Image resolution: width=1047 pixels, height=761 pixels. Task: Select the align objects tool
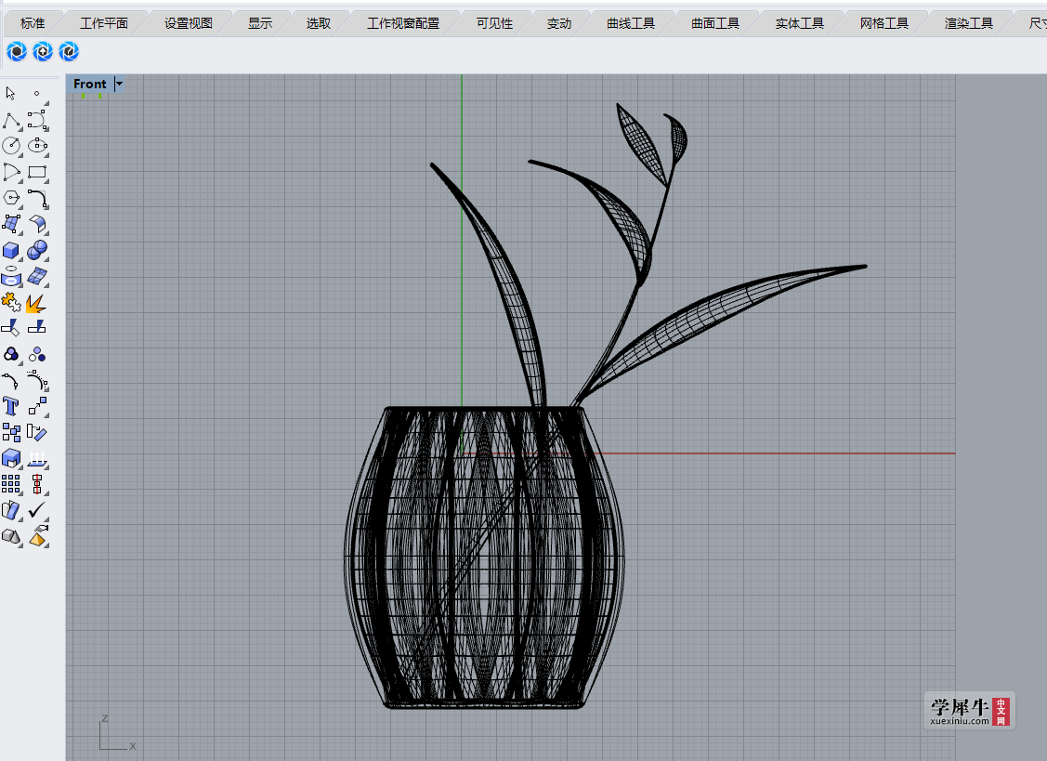pos(37,484)
